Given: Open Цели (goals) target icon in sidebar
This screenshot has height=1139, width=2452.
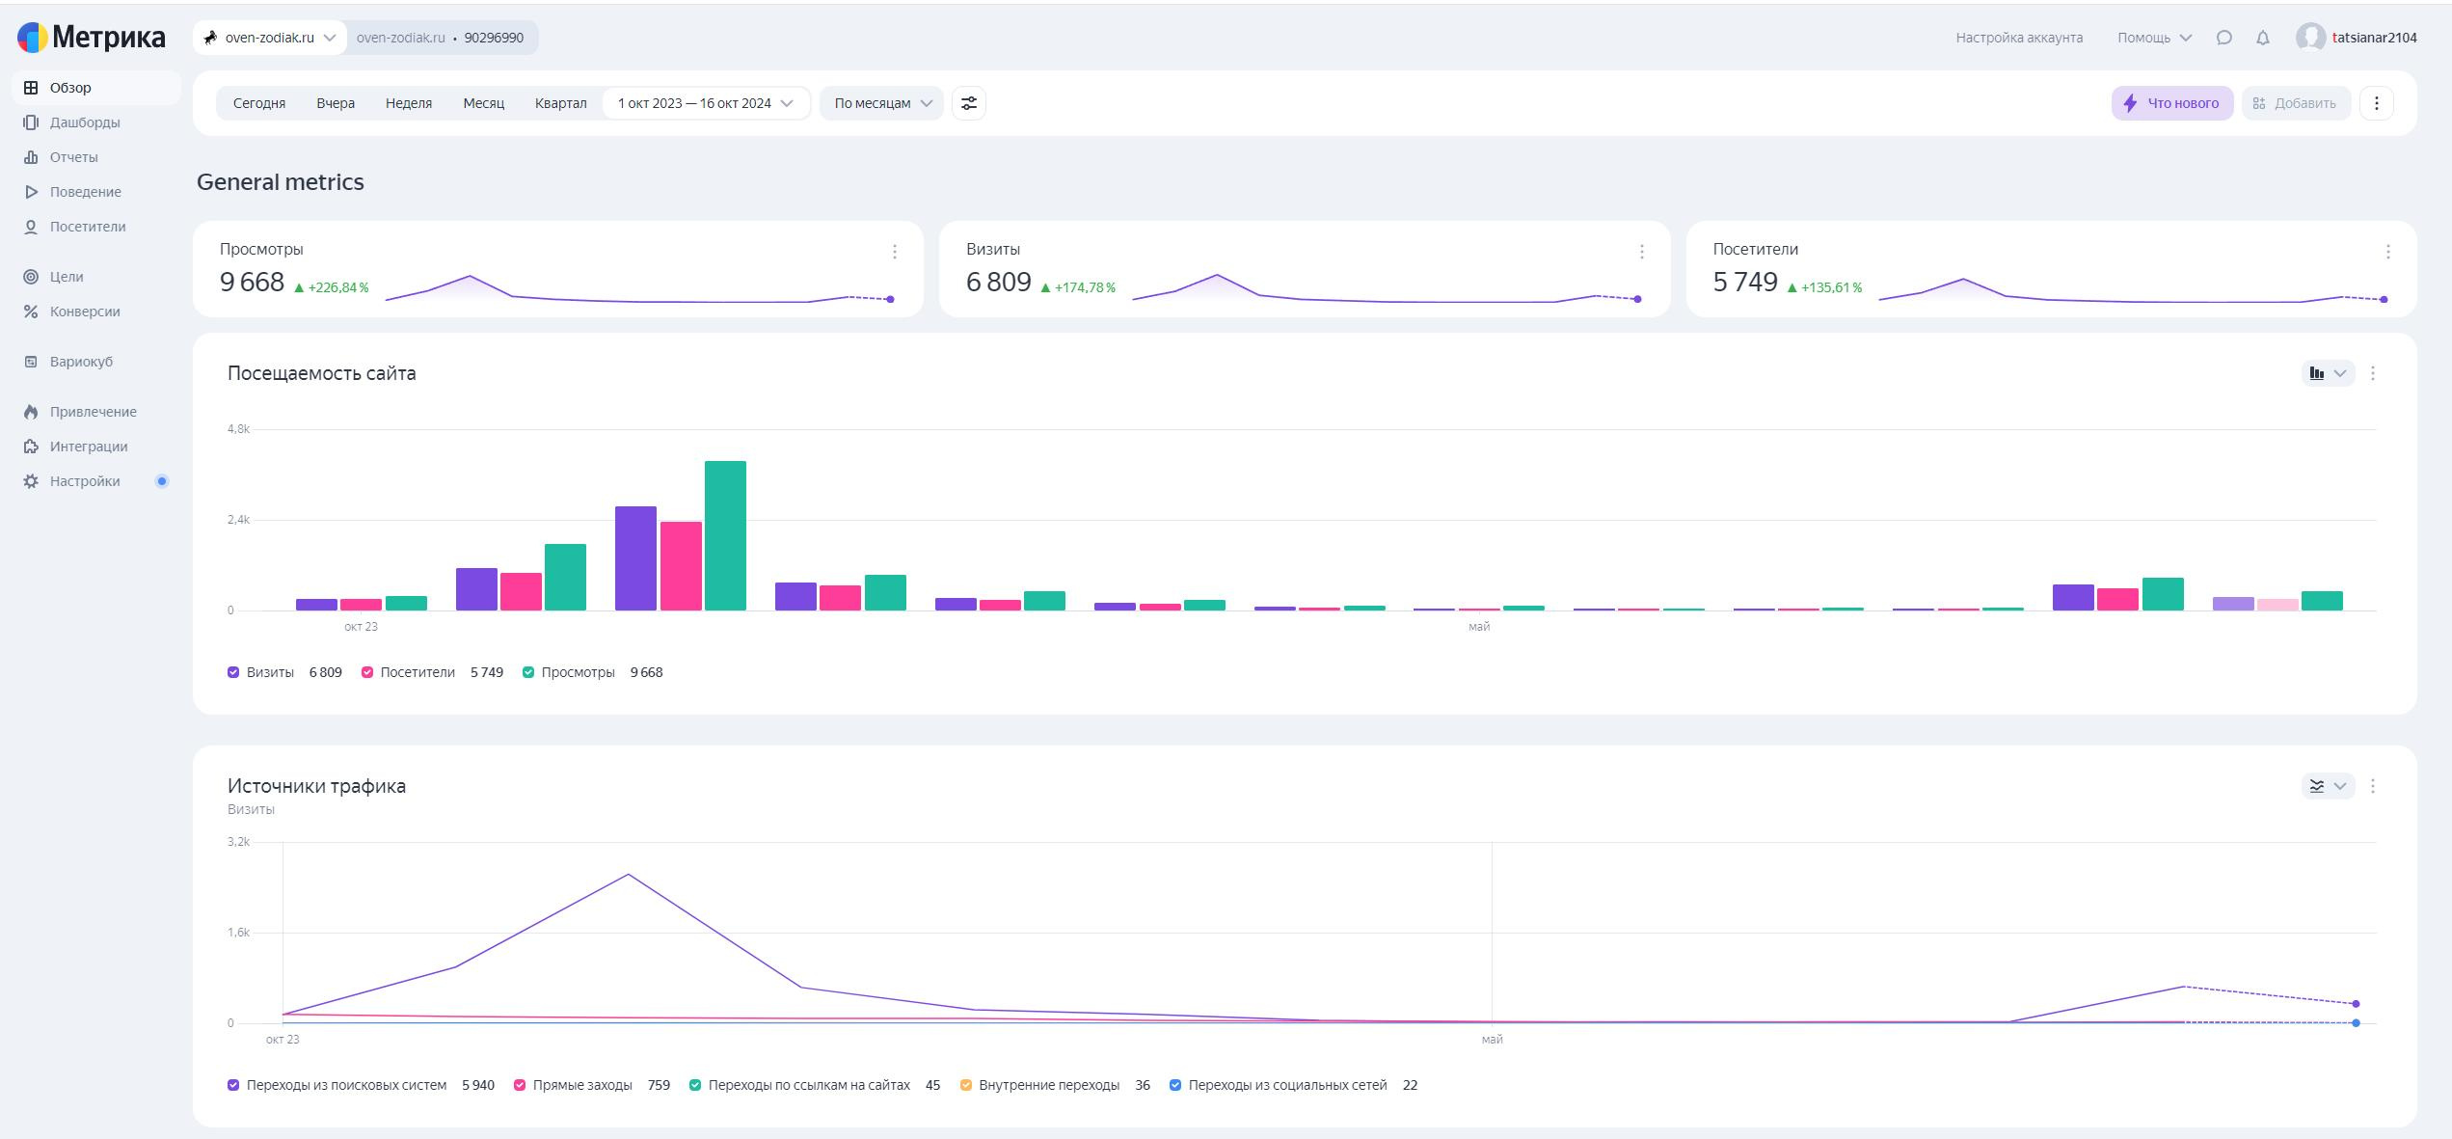Looking at the screenshot, I should point(31,277).
